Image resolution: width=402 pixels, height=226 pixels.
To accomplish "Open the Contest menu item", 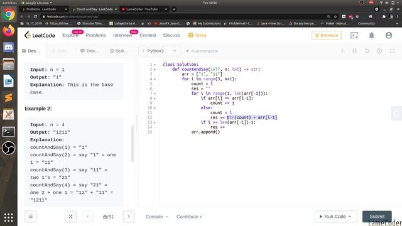I will click(148, 35).
